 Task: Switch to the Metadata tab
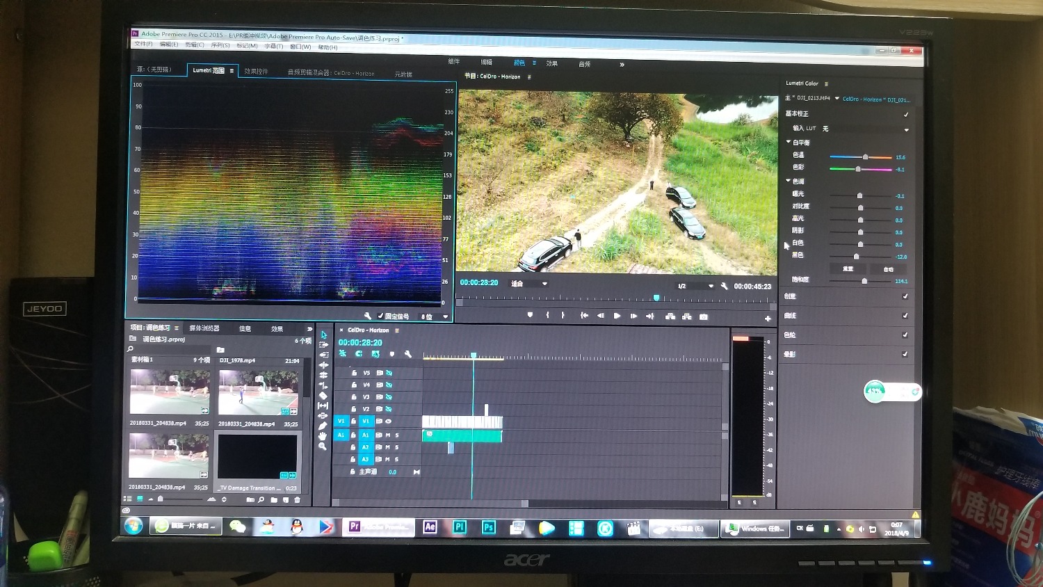pyautogui.click(x=403, y=74)
